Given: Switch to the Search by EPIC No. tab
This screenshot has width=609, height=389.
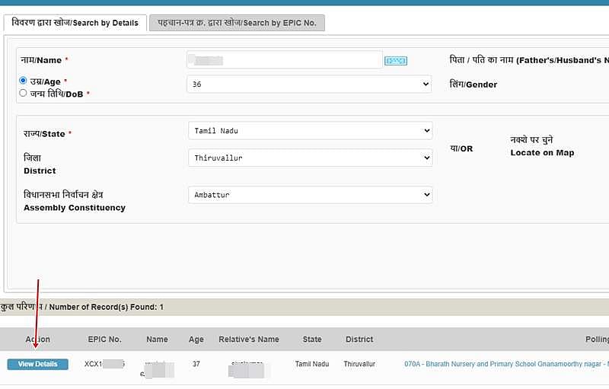Looking at the screenshot, I should click(237, 23).
